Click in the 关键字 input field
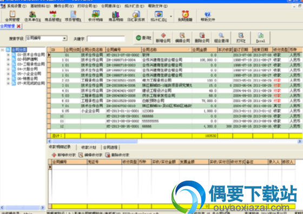 click(x=106, y=39)
